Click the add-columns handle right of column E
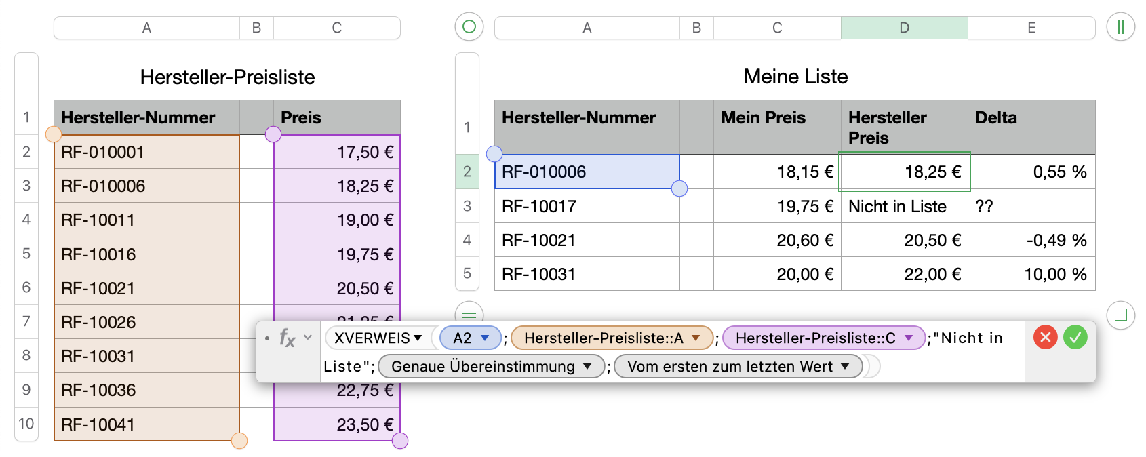Viewport: 1146px width, 457px height. pyautogui.click(x=1120, y=27)
